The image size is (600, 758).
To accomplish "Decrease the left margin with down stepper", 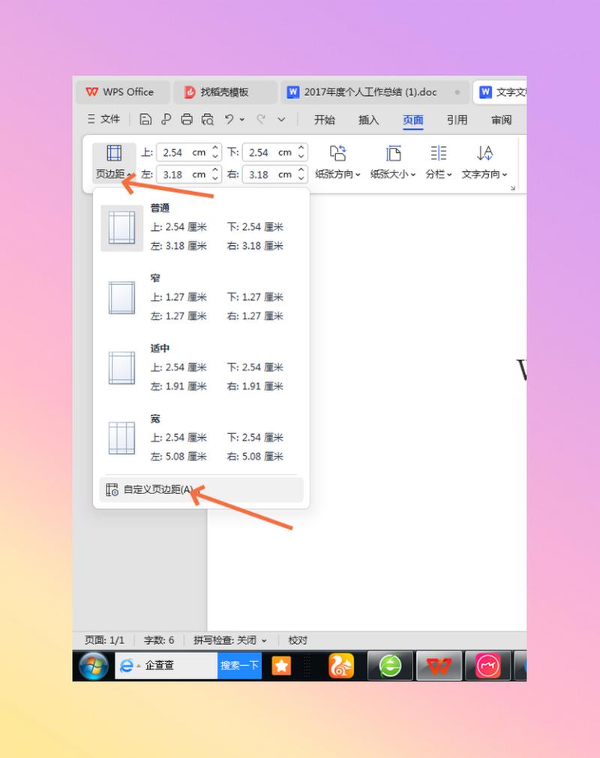I will [216, 179].
